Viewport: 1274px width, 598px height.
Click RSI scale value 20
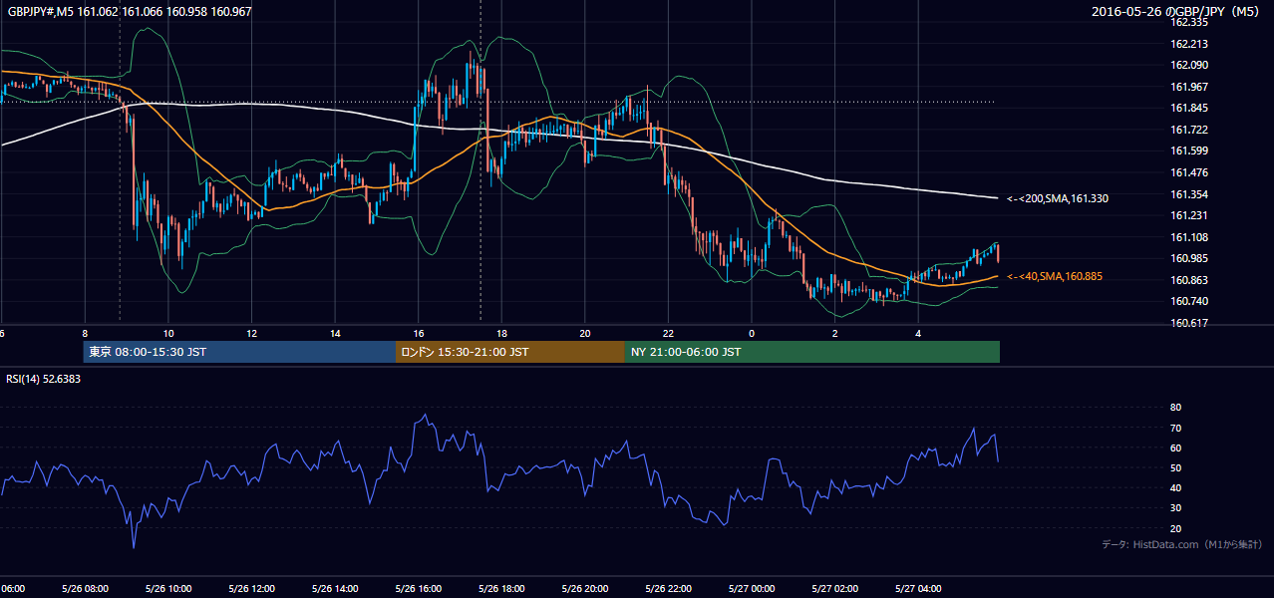click(x=1175, y=528)
